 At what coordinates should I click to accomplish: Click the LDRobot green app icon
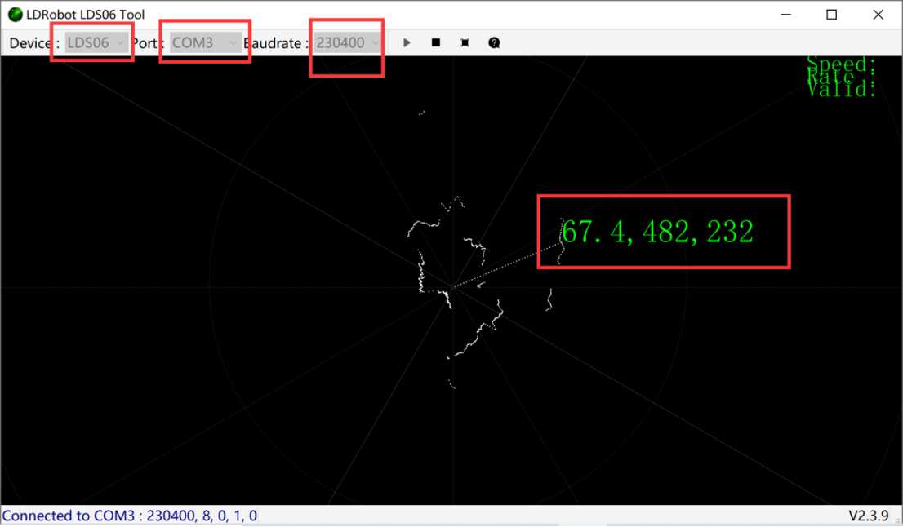[x=15, y=15]
